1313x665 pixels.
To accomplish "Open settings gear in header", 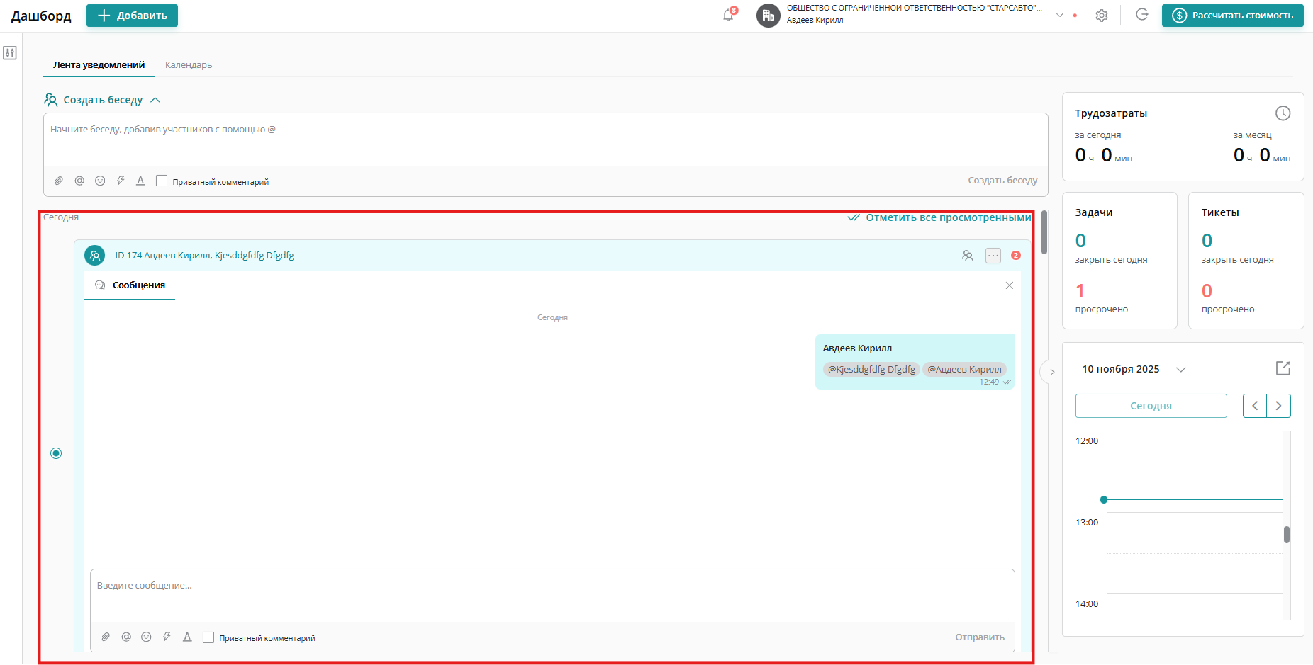I will coord(1101,16).
